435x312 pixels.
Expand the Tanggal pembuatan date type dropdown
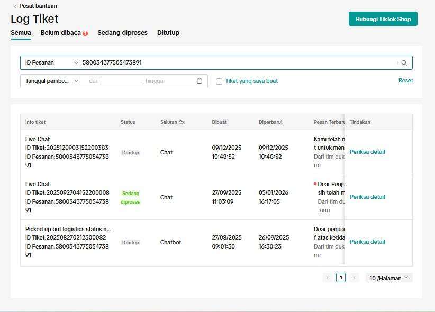(51, 81)
